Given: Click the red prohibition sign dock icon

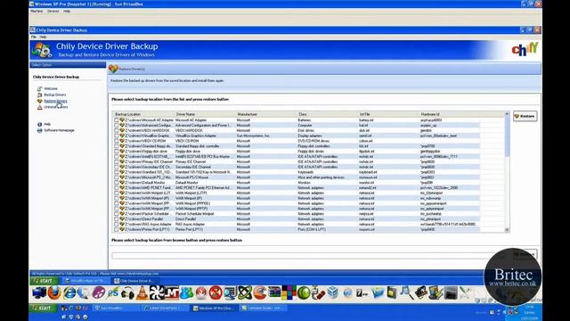Looking at the screenshot, I should (216, 292).
